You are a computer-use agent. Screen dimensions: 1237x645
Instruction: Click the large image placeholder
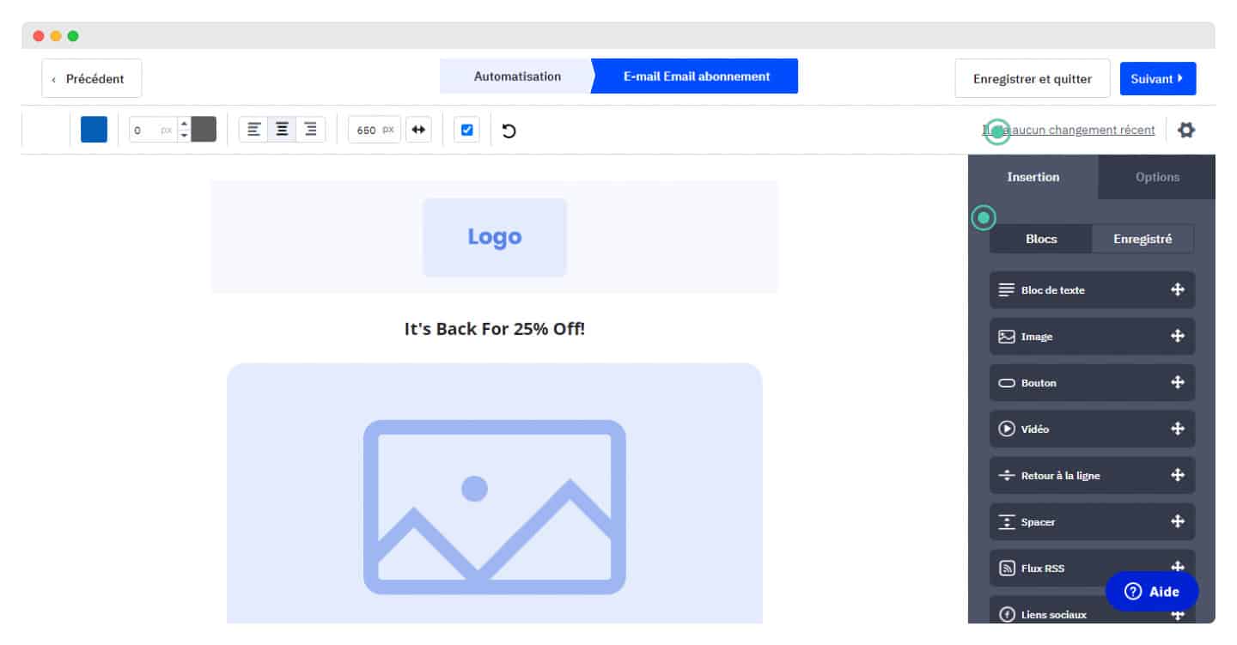point(495,493)
